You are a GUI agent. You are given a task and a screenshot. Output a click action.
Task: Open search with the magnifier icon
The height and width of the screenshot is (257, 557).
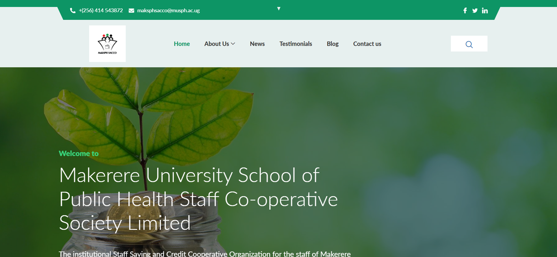point(469,44)
